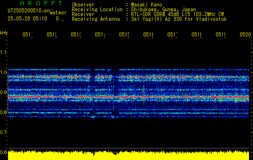The image size is (253, 160).
Task: Click the 0.6 frequency axis label
Action: click(3, 152)
